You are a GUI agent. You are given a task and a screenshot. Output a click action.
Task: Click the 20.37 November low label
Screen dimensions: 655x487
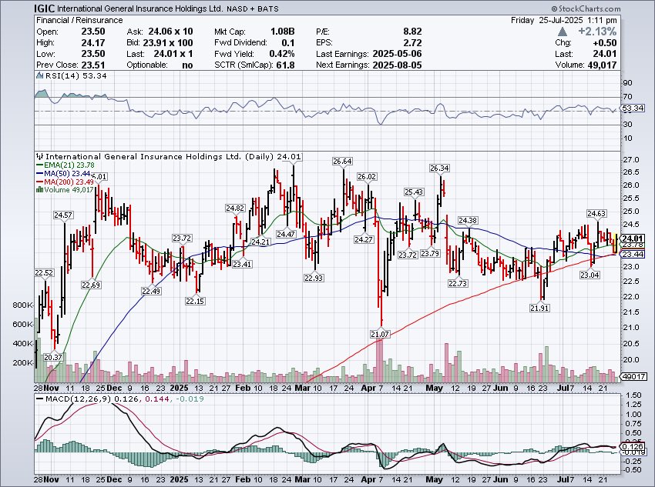click(x=53, y=357)
